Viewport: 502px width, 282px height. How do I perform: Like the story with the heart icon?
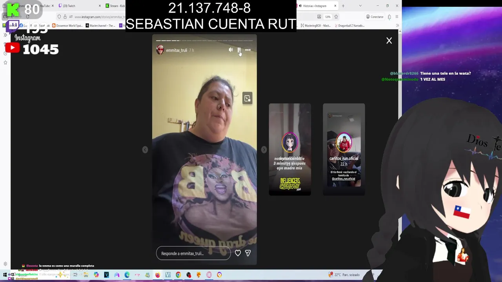tap(238, 253)
